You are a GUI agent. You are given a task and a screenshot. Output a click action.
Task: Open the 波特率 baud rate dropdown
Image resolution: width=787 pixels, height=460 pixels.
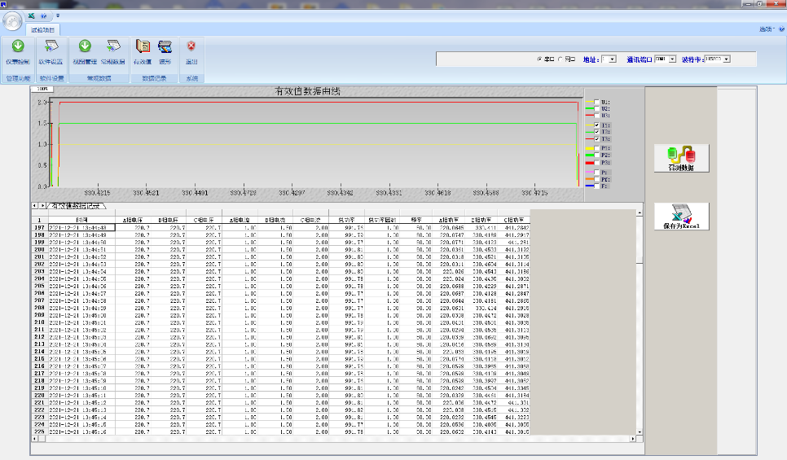click(x=726, y=59)
